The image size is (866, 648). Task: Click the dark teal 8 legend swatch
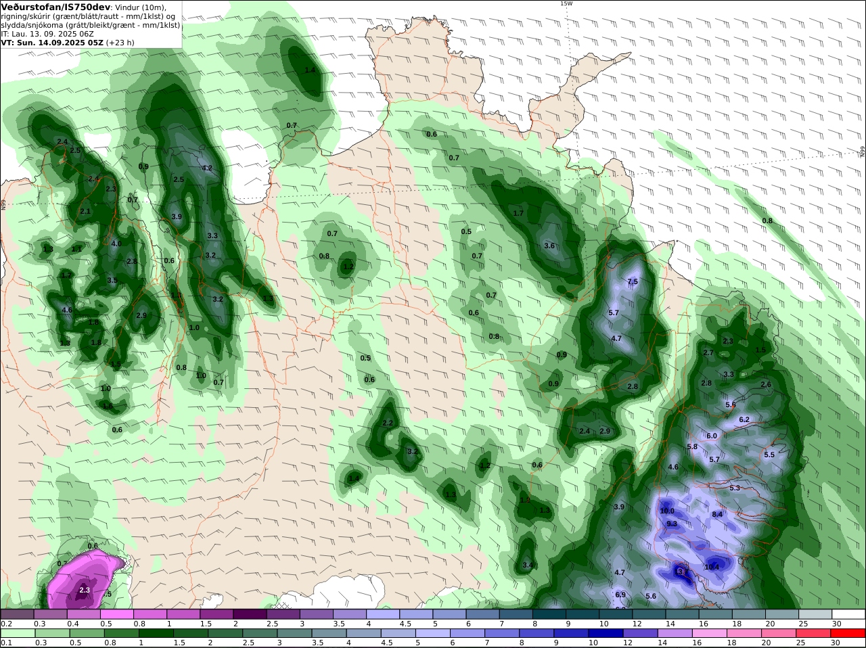coord(550,614)
